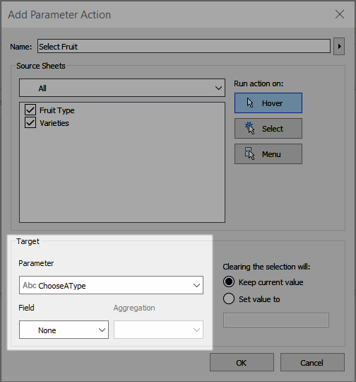
Task: Close the Add Parameter Action dialog
Action: (340, 14)
